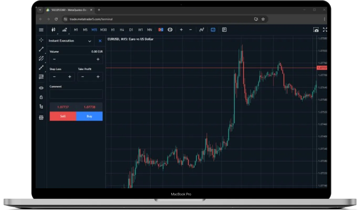Switch to the D1 timeframe
Screen dimensions: 360x210
[x=131, y=30]
